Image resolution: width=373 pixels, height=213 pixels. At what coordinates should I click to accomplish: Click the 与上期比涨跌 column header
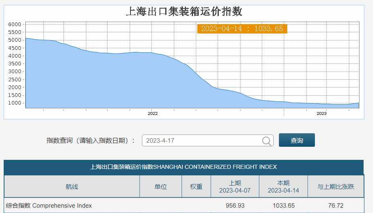tap(336, 186)
